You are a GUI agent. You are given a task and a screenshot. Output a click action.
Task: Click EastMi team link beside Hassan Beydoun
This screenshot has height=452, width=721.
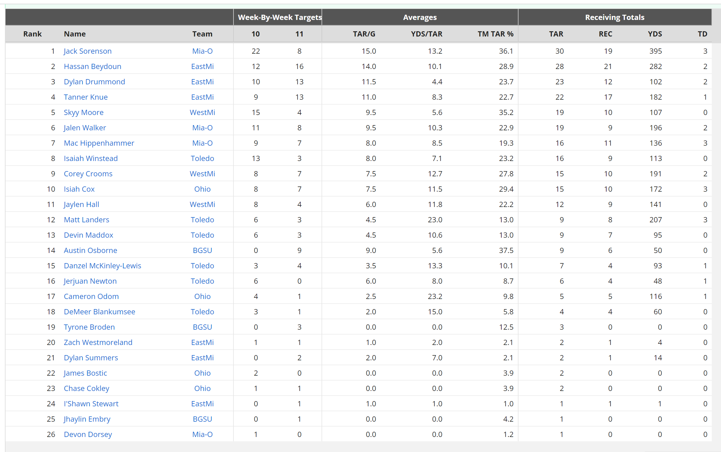[x=202, y=66]
